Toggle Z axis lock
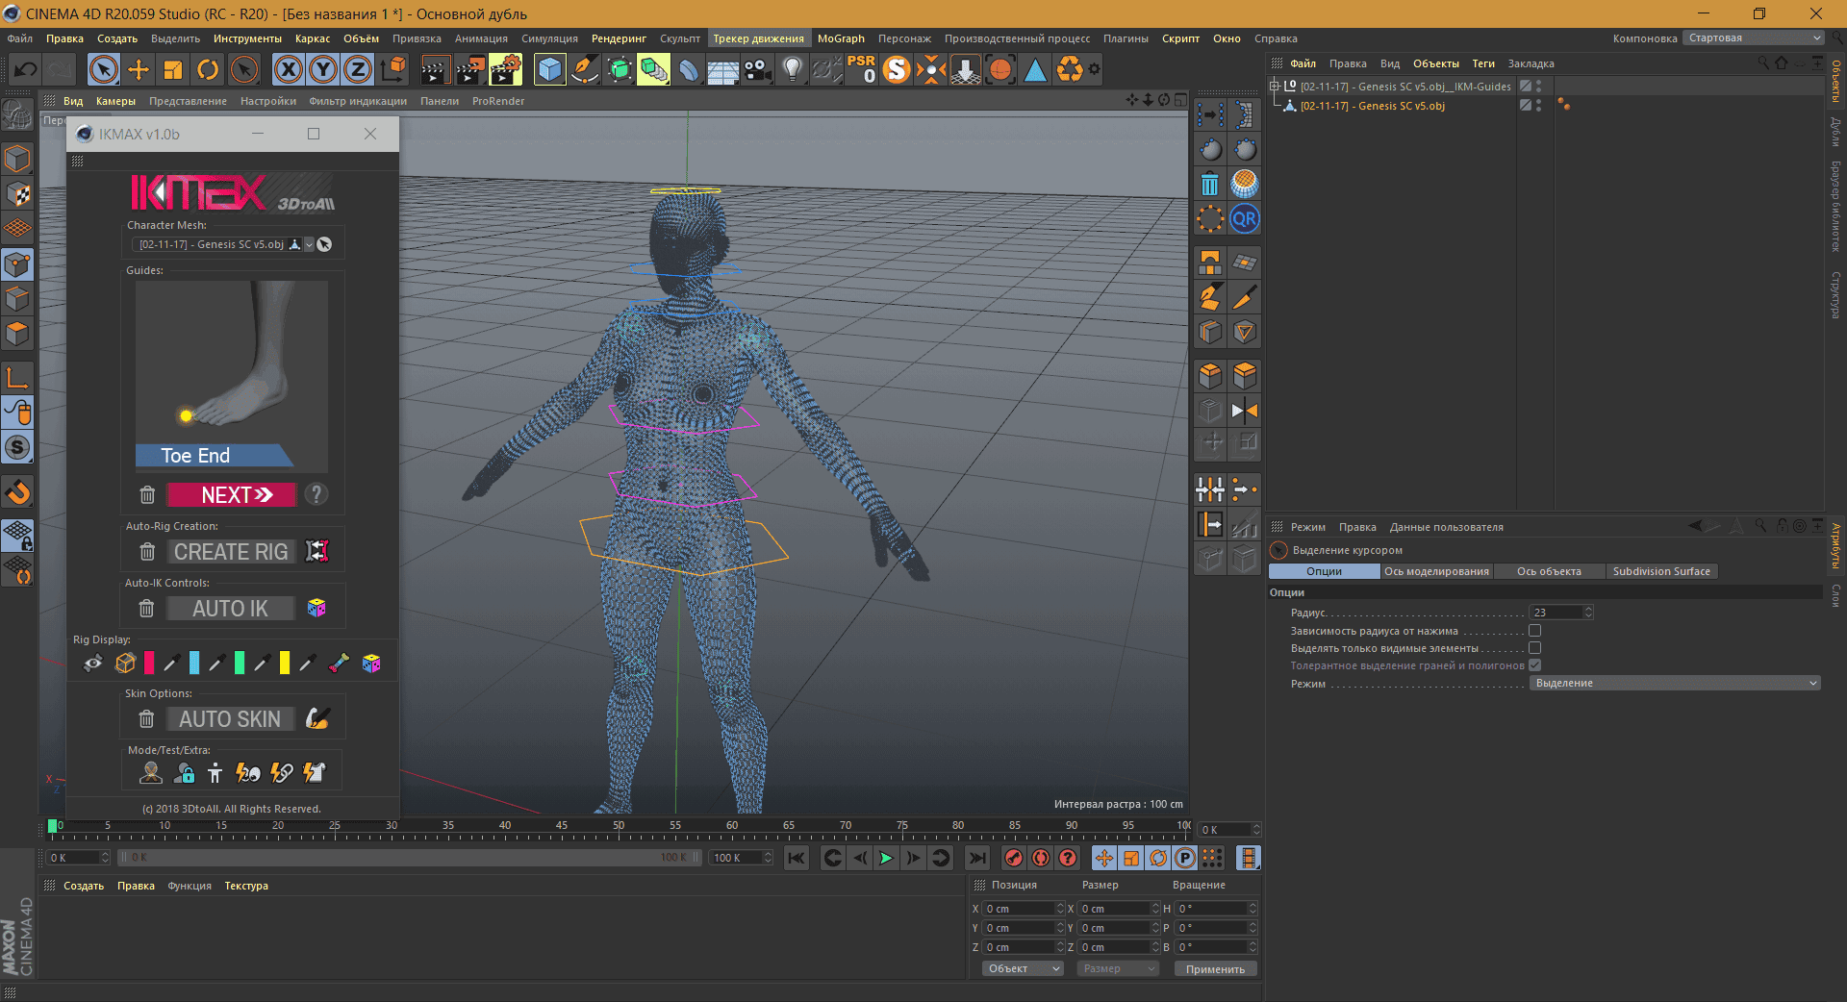Viewport: 1847px width, 1002px height. pos(358,69)
